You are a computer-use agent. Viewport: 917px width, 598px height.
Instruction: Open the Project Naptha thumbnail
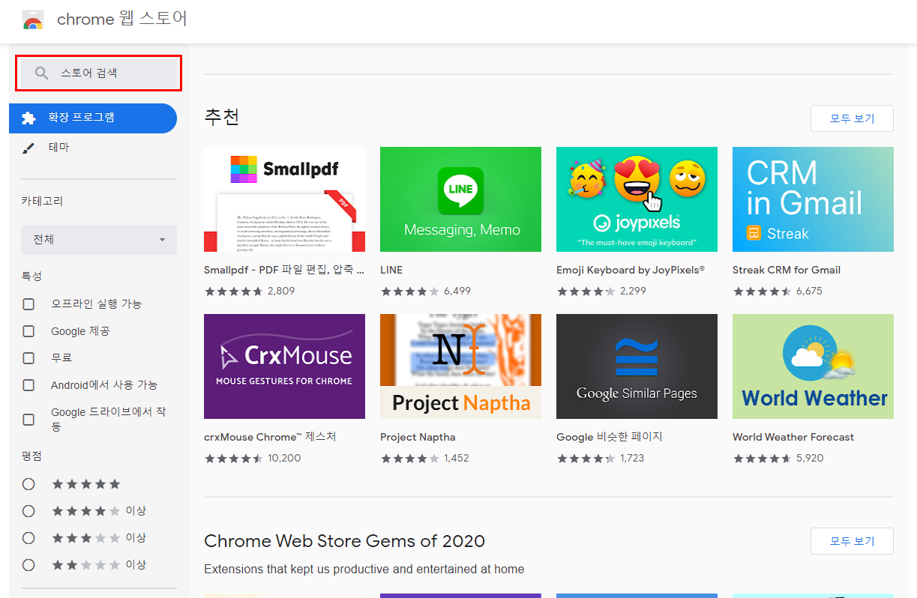pos(460,366)
